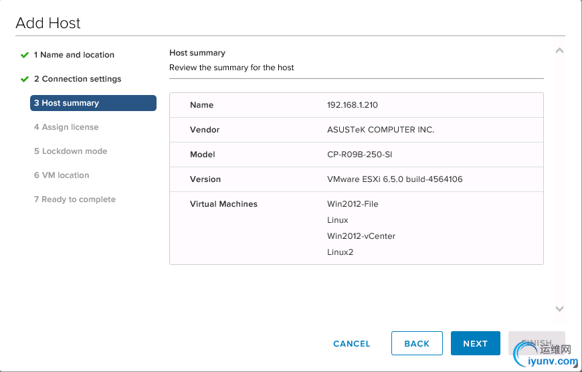This screenshot has height=372, width=582.
Task: Select step 3 Host summary
Action: pos(93,103)
